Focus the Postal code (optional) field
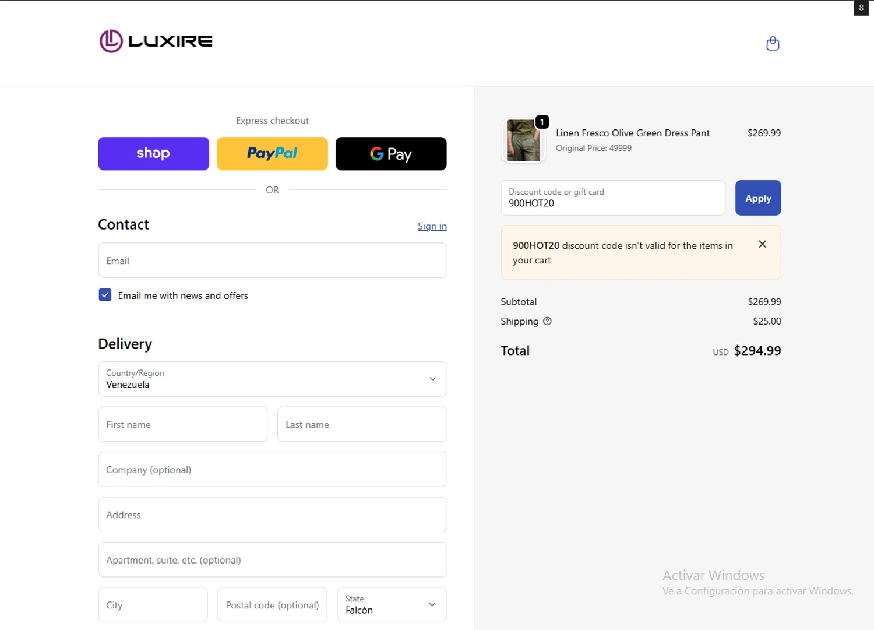 (x=272, y=604)
